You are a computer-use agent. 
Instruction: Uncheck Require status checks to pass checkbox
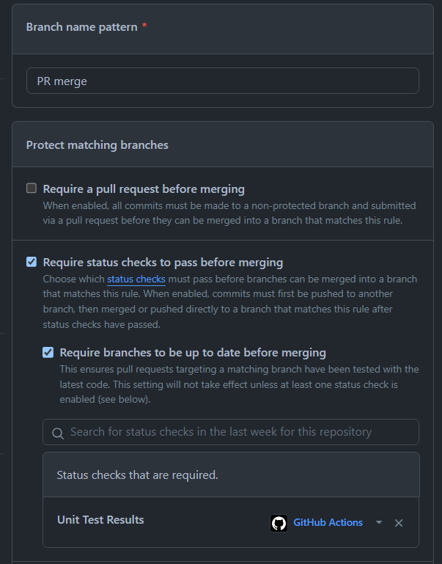click(x=32, y=262)
